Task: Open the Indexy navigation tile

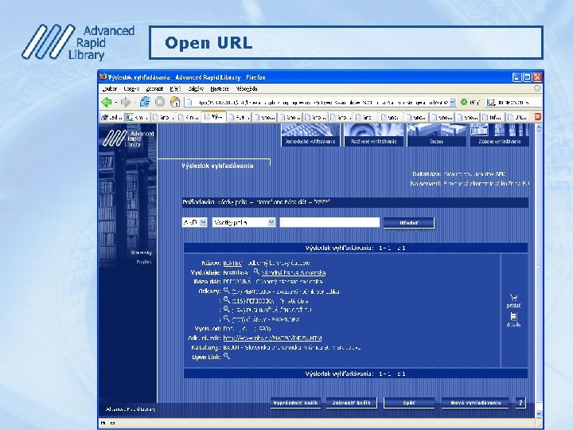Action: [436, 135]
